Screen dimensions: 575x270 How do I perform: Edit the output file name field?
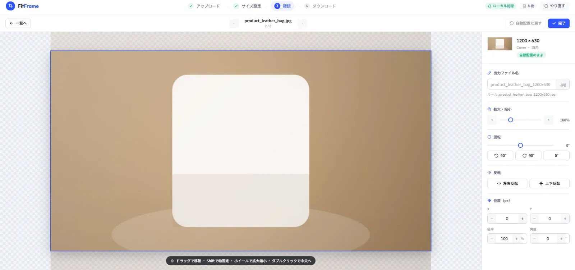coord(521,84)
